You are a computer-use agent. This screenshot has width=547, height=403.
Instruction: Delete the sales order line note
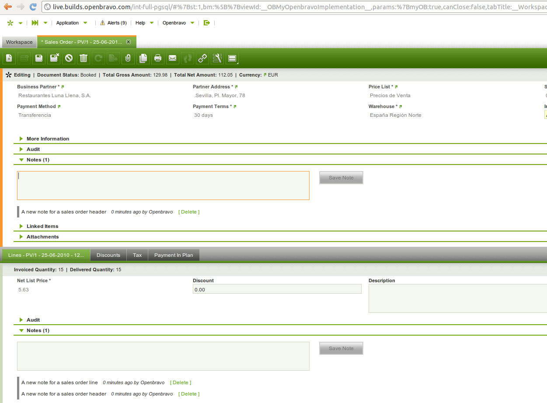181,382
